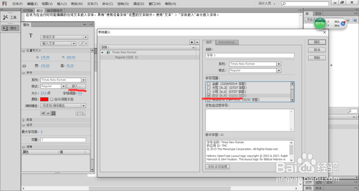This screenshot has height=191, width=359.
Task: Toggle the selectable text icon
Action: [43, 113]
